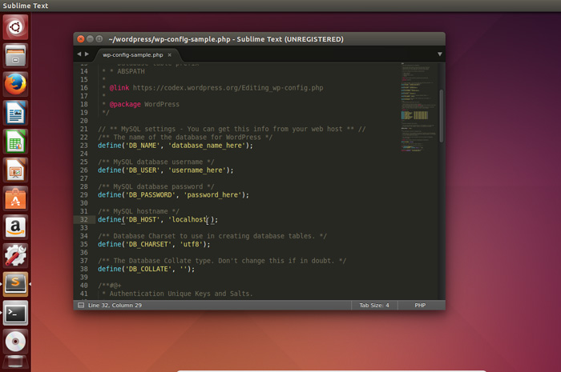The image size is (561, 372).
Task: Click the 'MySQL database password' comment
Action: (156, 186)
